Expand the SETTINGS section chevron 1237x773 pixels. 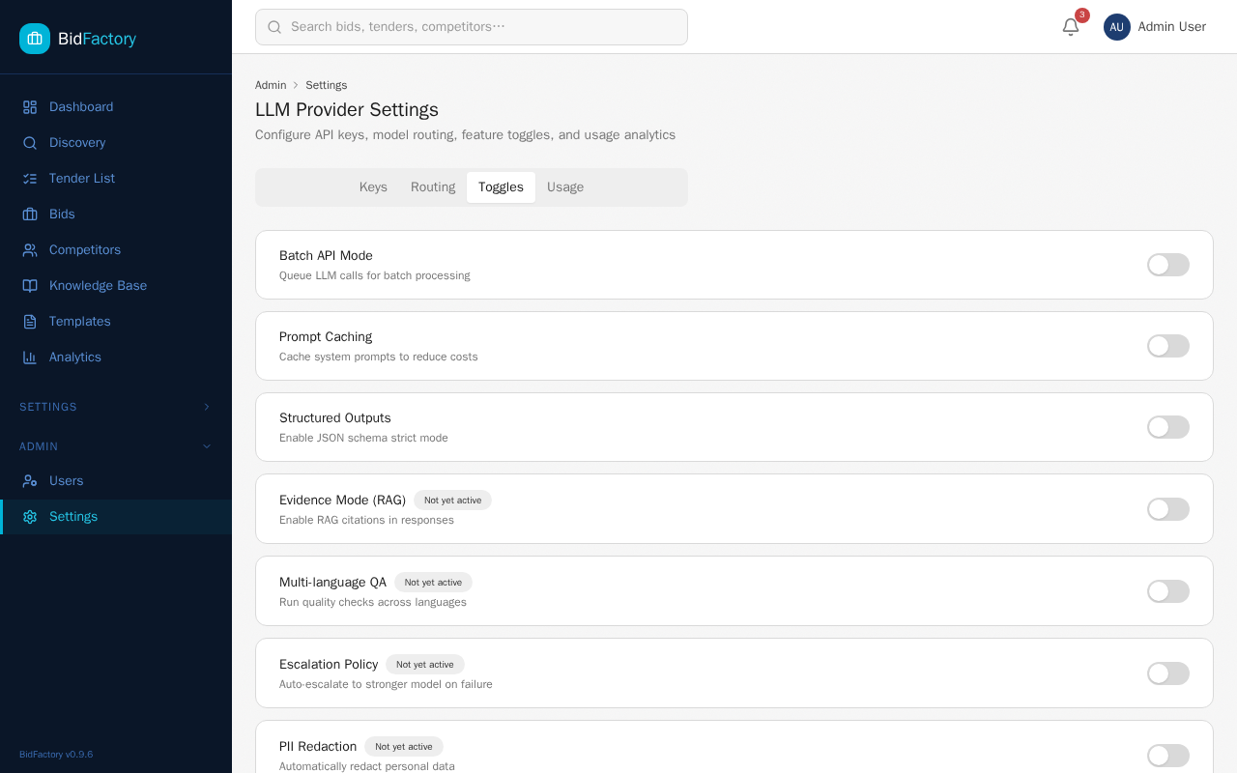[206, 407]
